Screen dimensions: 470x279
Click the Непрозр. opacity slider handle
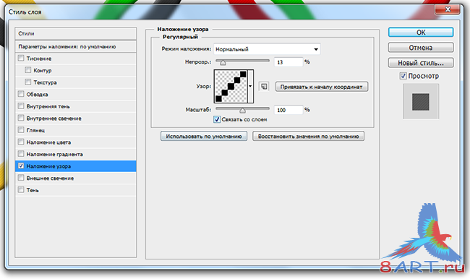pos(223,63)
